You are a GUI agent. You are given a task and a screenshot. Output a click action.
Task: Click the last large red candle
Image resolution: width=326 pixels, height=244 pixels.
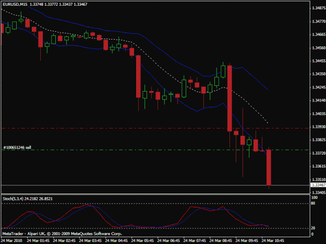pos(269,167)
